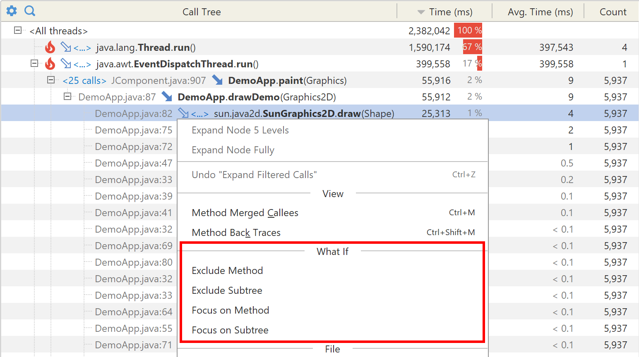Click the flame hotspot icon beside Thread.run
This screenshot has height=357, width=639.
pos(50,47)
